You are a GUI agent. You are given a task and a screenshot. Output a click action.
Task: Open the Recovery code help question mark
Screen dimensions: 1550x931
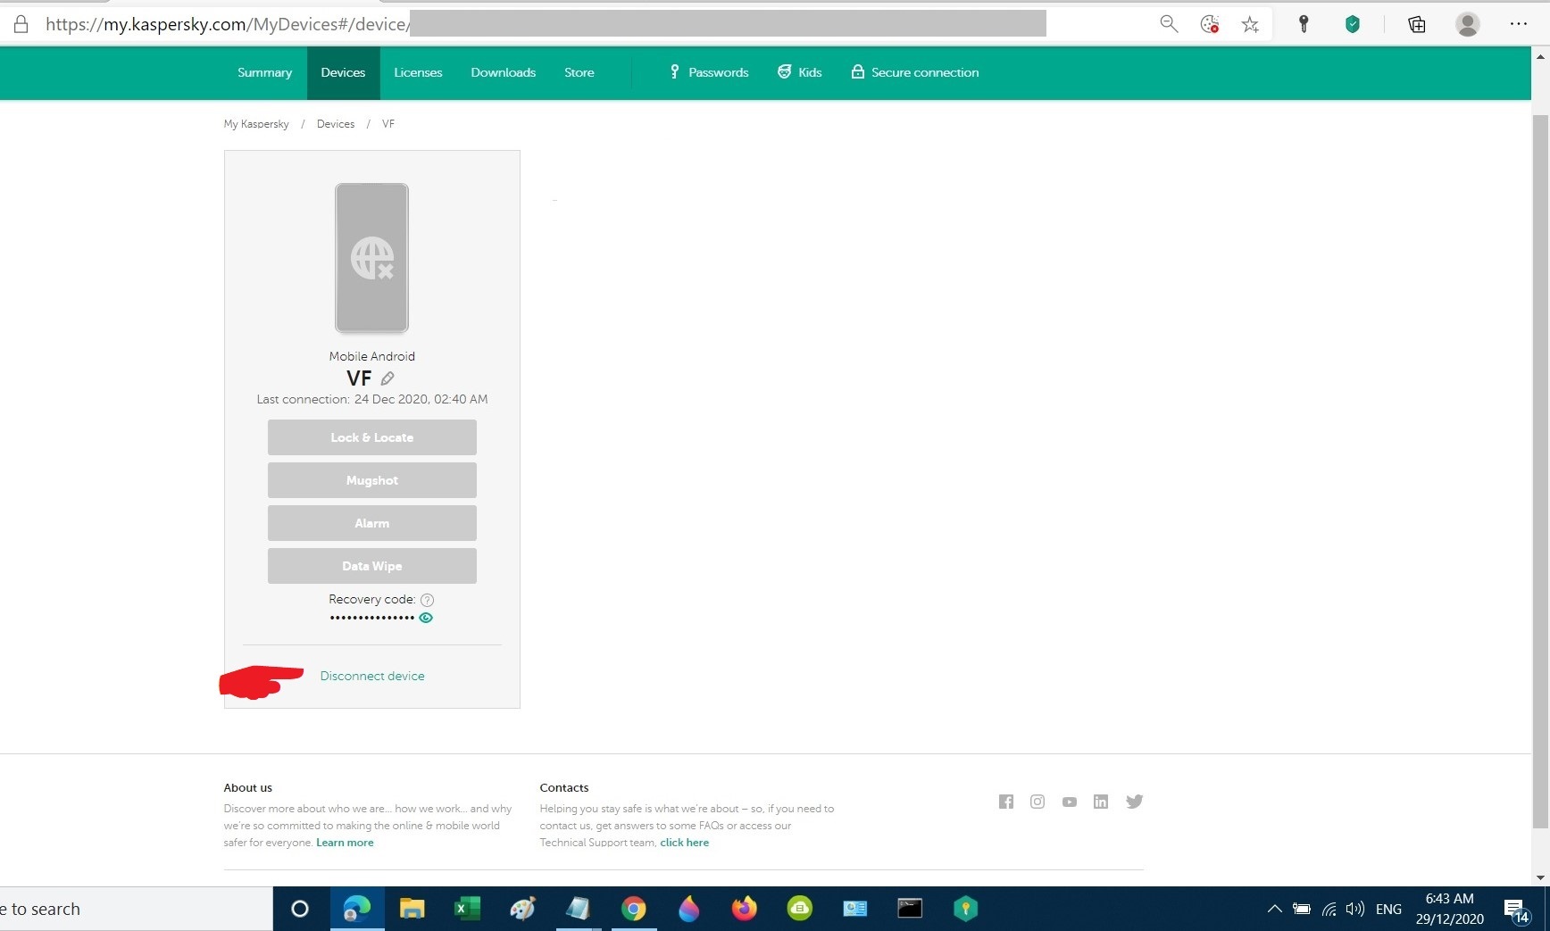(427, 600)
